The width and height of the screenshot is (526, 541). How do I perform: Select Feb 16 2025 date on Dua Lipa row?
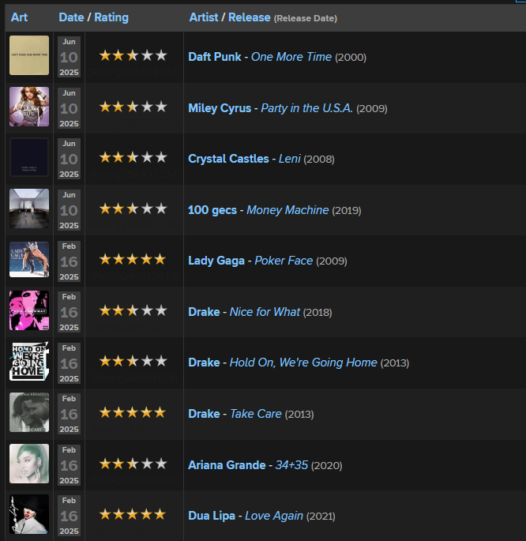pos(69,516)
